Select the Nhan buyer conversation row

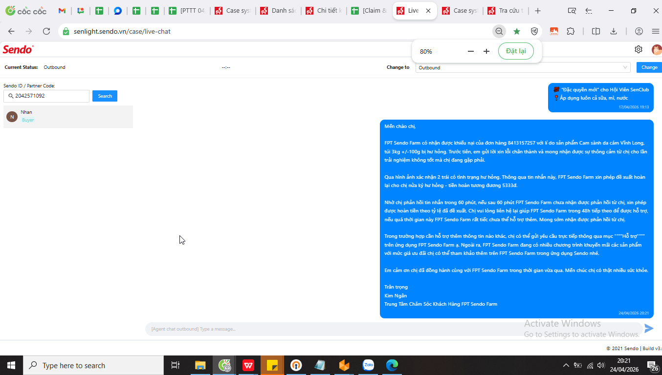68,117
